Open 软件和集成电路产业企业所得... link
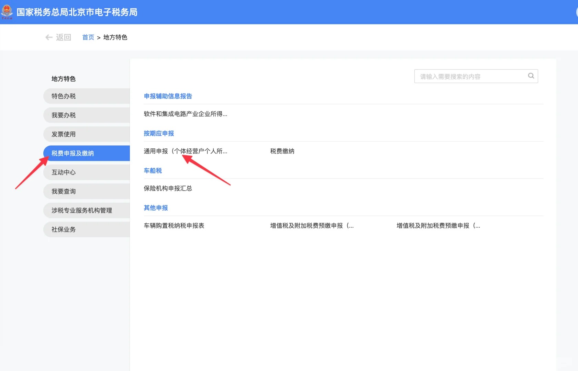Screen dimensions: 578x371 pos(186,114)
